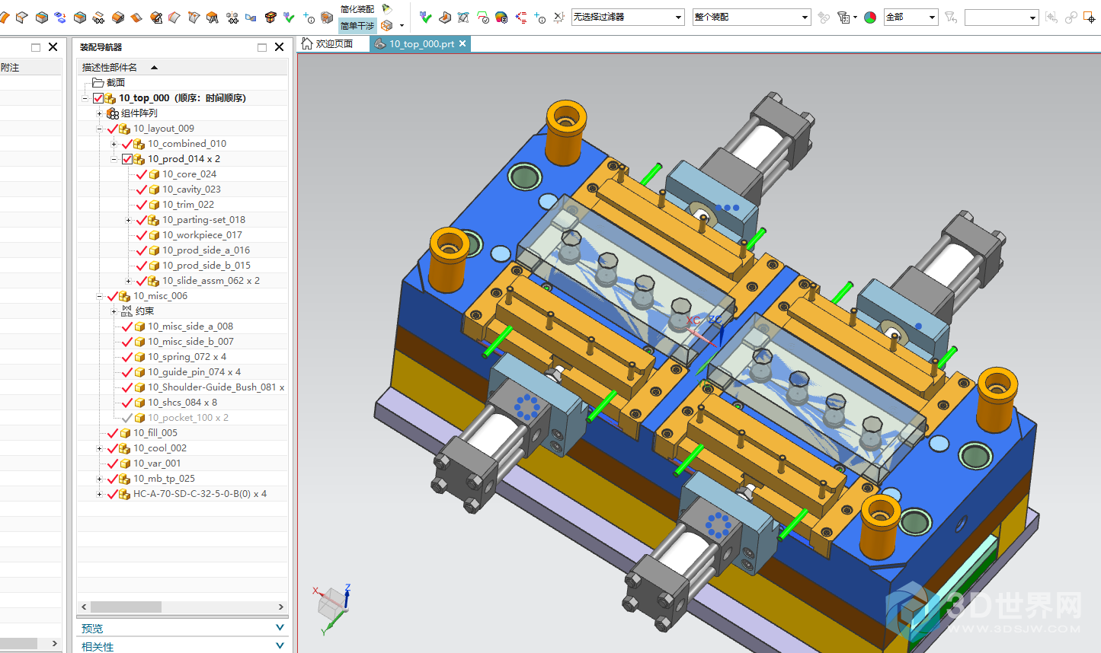This screenshot has height=653, width=1101.
Task: Click the orange box with pencil icon
Action: [x=117, y=18]
